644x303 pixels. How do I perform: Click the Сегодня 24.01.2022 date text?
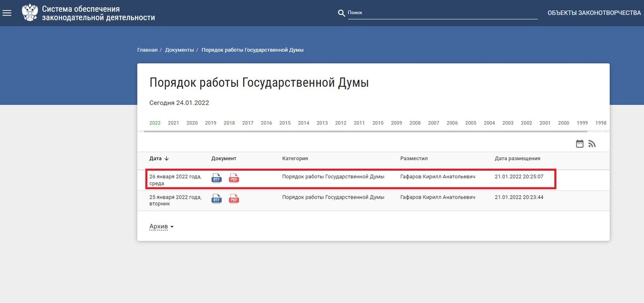[179, 103]
